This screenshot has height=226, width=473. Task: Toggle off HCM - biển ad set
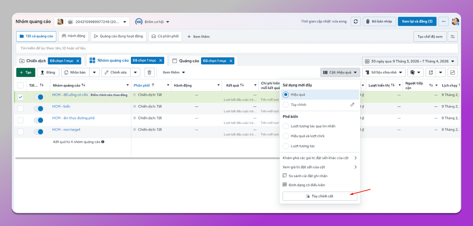coord(38,109)
